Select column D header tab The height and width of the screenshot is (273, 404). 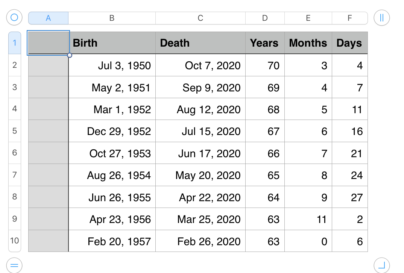point(265,18)
